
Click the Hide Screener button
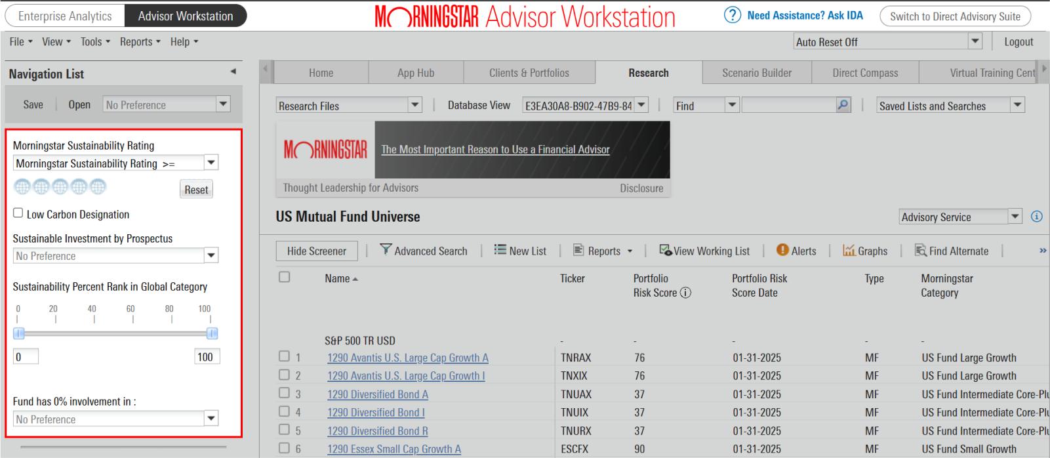tap(316, 251)
